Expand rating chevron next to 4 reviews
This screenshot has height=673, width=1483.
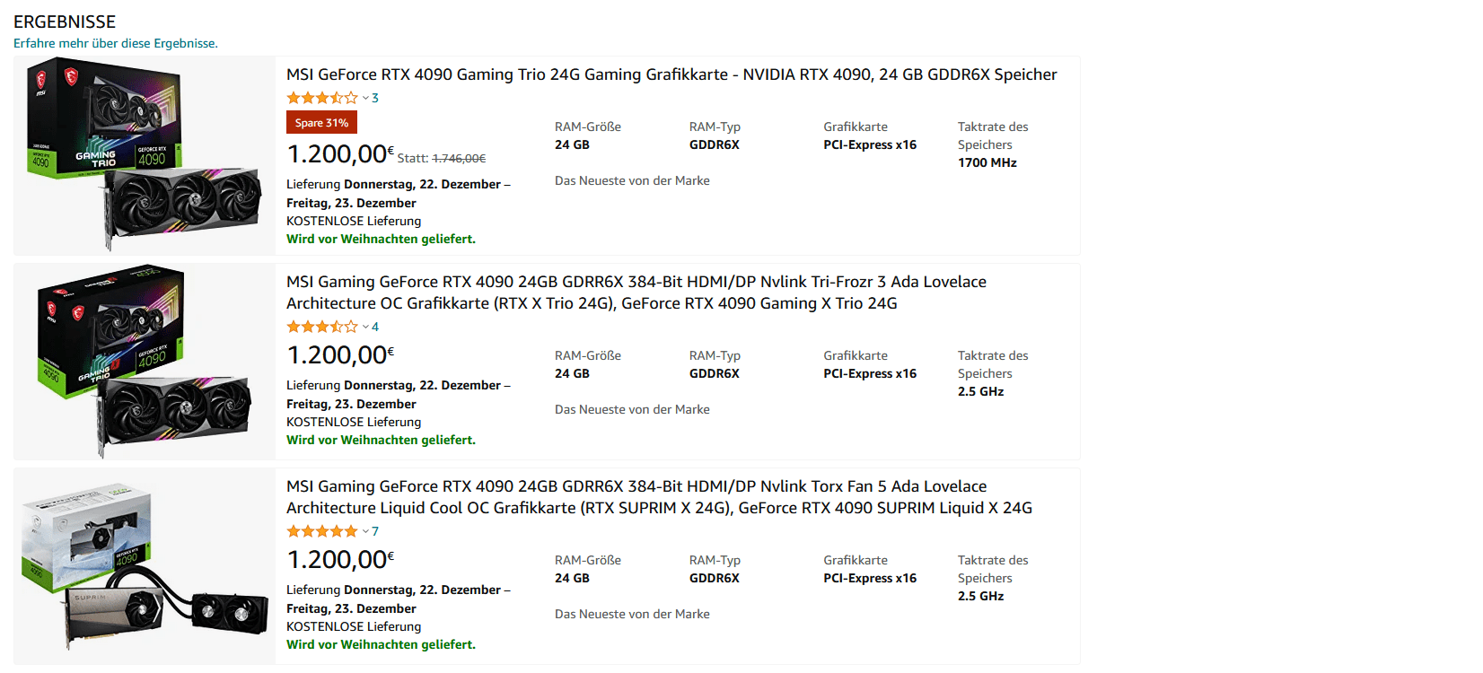coord(365,328)
